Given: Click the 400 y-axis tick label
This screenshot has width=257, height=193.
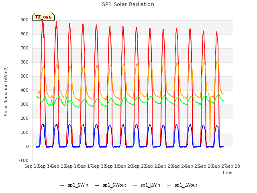Looking at the screenshot, I should tap(24, 90).
